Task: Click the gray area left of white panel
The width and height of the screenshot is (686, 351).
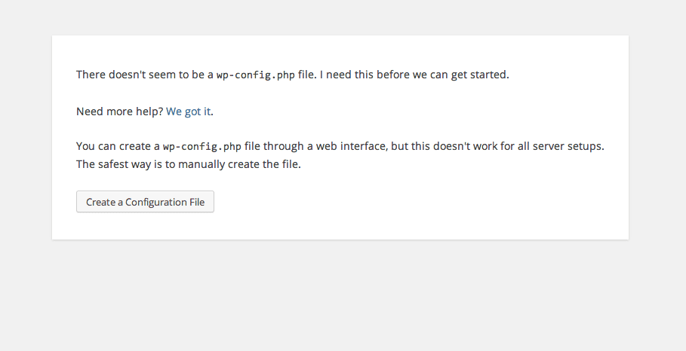Action: 25,136
